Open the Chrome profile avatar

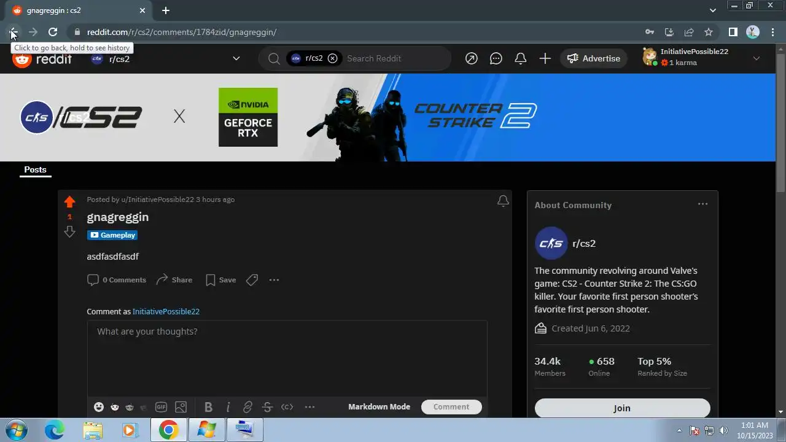pyautogui.click(x=753, y=32)
